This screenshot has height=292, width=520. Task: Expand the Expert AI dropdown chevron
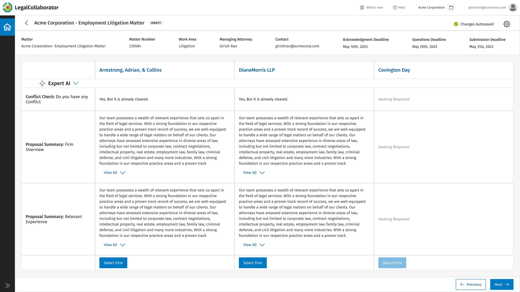coord(76,83)
